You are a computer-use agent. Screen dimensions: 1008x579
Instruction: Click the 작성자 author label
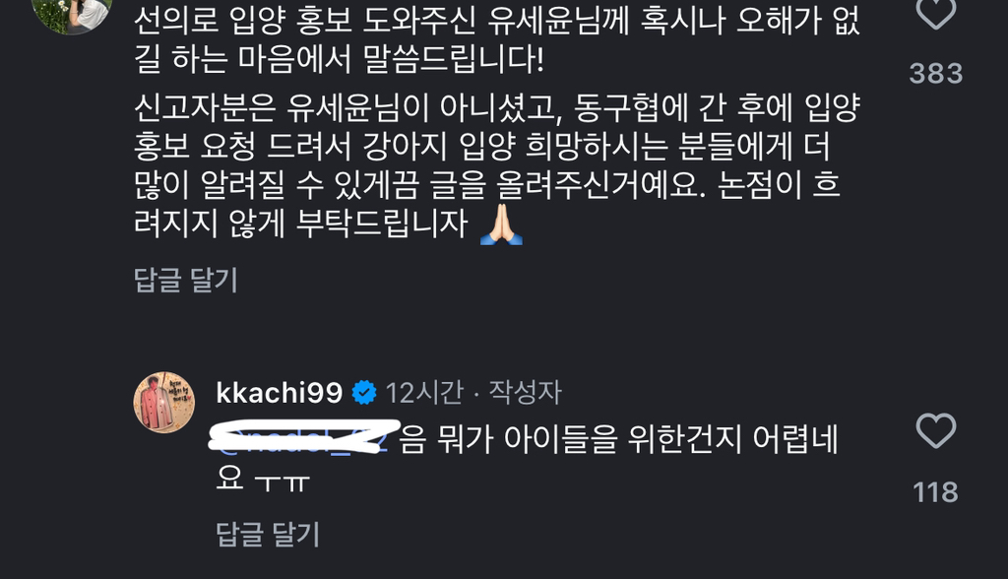pos(526,392)
